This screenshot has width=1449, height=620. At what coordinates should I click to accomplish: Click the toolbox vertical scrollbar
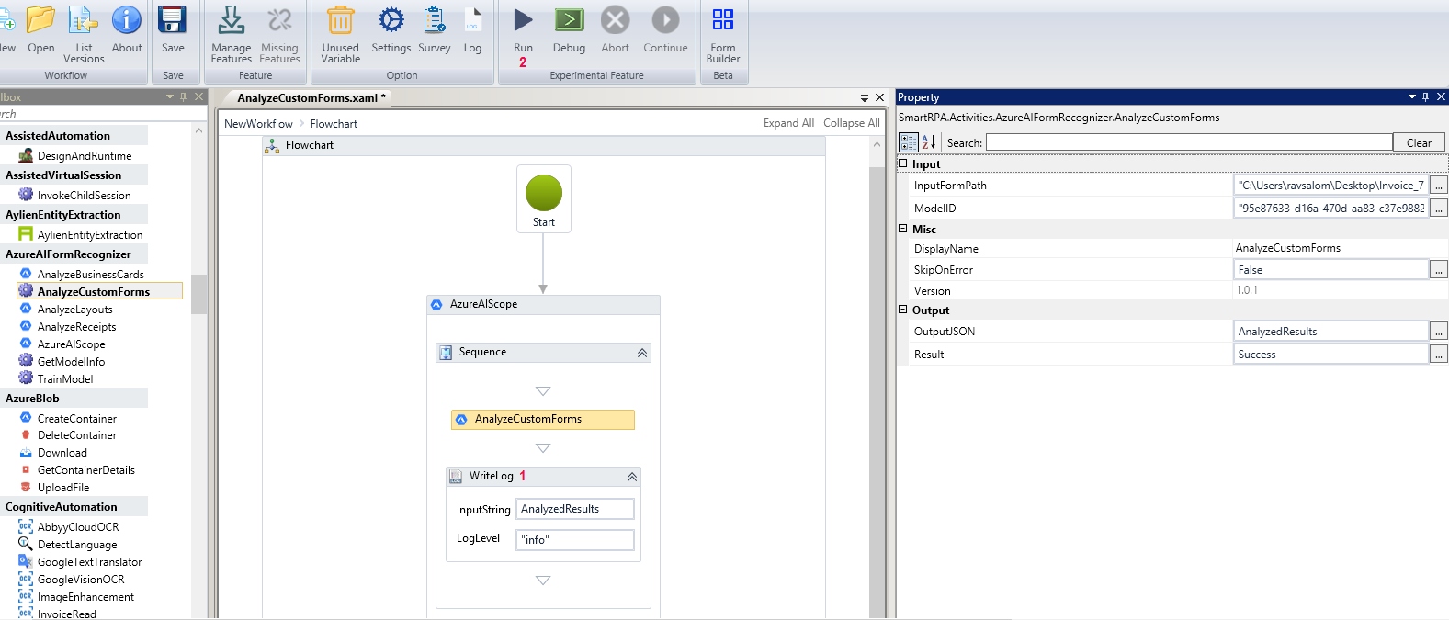pos(198,294)
